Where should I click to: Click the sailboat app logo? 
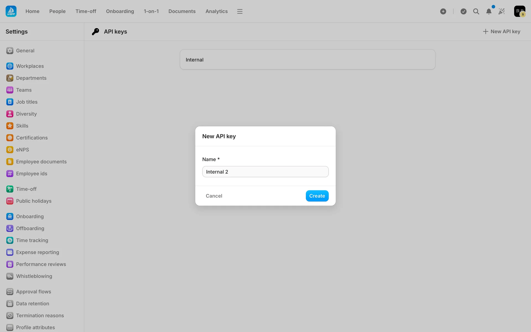(x=11, y=11)
